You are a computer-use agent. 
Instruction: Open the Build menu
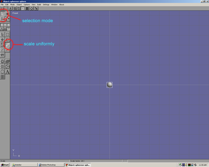[39, 5]
